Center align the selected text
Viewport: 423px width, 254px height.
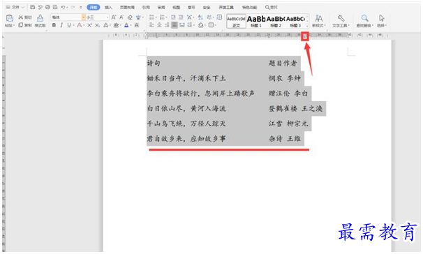[159, 25]
